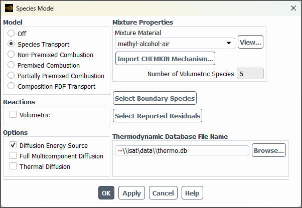Click the thermo.db file name field

[x=182, y=150]
